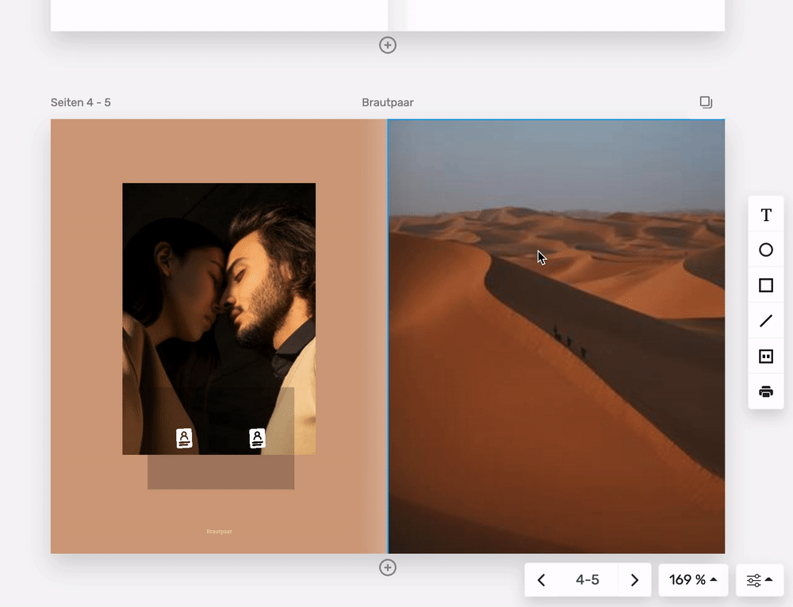Image resolution: width=793 pixels, height=607 pixels.
Task: Go to the next page spread
Action: click(634, 580)
